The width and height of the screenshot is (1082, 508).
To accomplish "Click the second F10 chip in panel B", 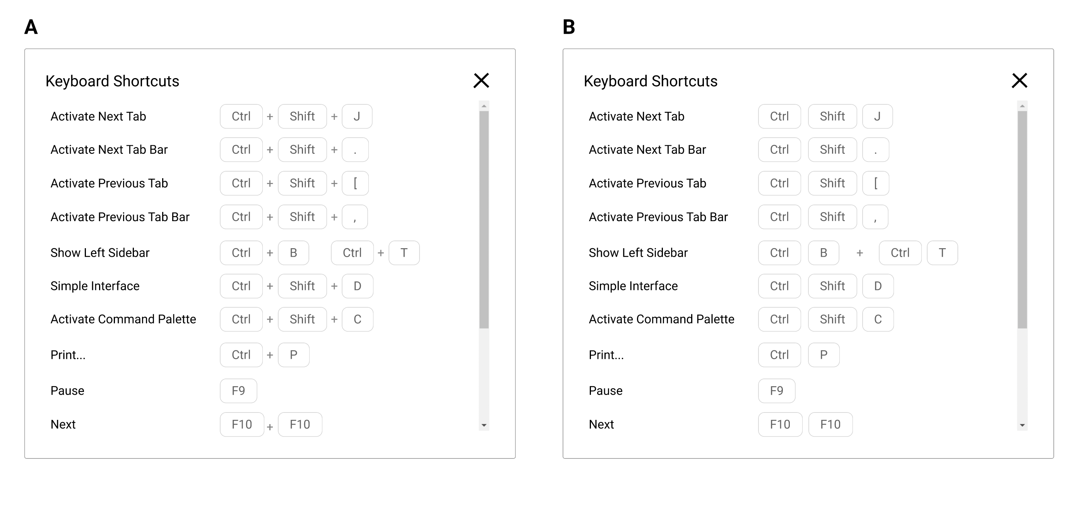I will point(830,424).
